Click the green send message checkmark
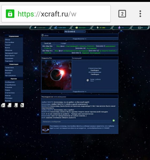Screen dimensions: 150x160 [x=114, y=121]
